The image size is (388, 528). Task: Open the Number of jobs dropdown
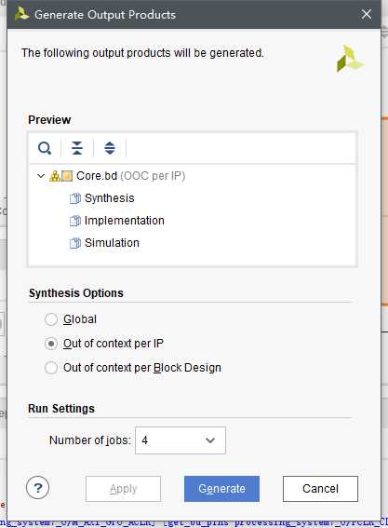click(181, 440)
